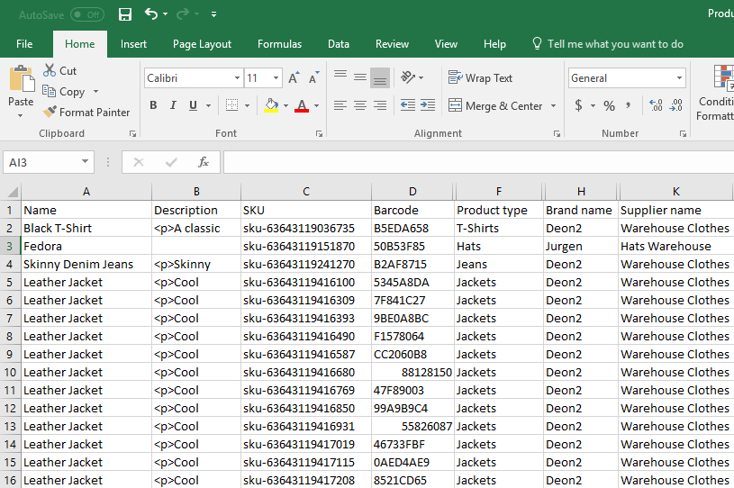The image size is (734, 488).
Task: Switch to the Insert ribbon tab
Action: pos(133,44)
